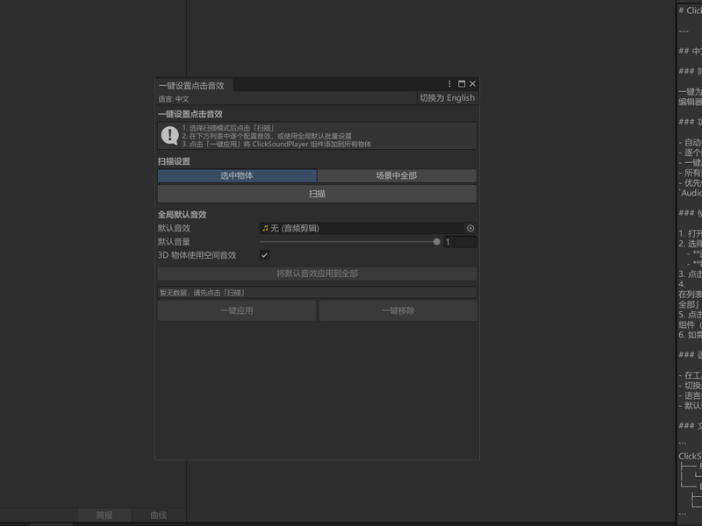Choose the 选中物体 scan mode

tap(237, 176)
